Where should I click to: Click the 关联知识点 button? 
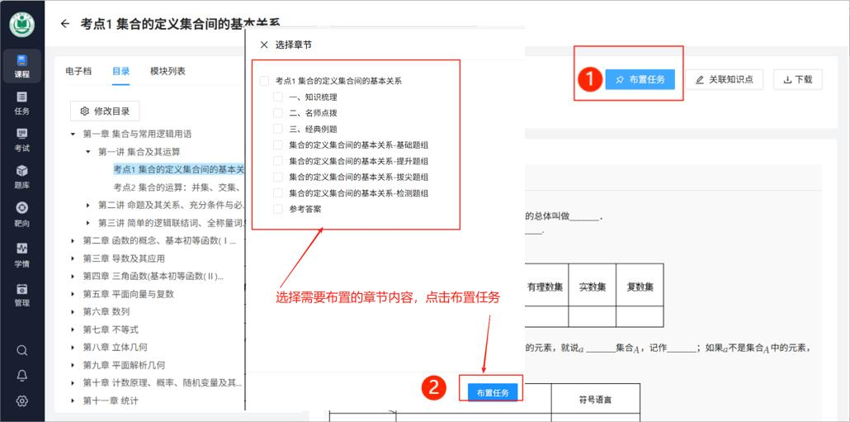pyautogui.click(x=725, y=80)
